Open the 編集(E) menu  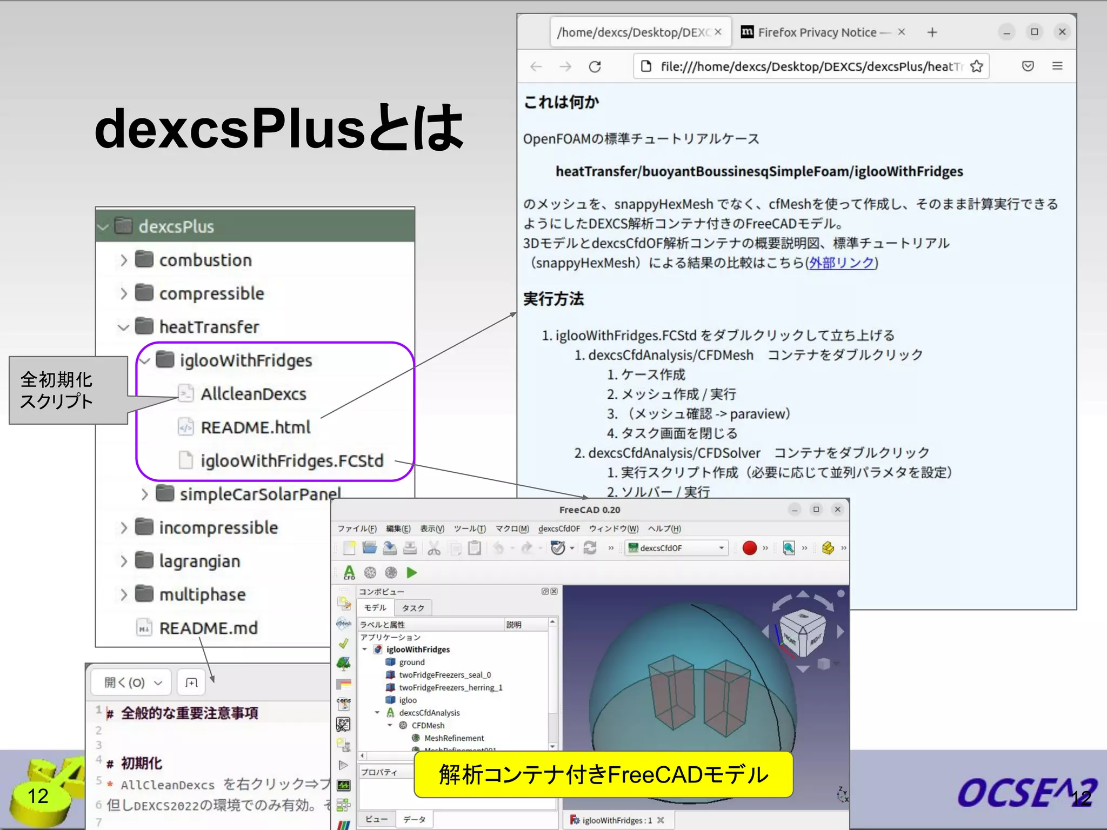click(398, 528)
